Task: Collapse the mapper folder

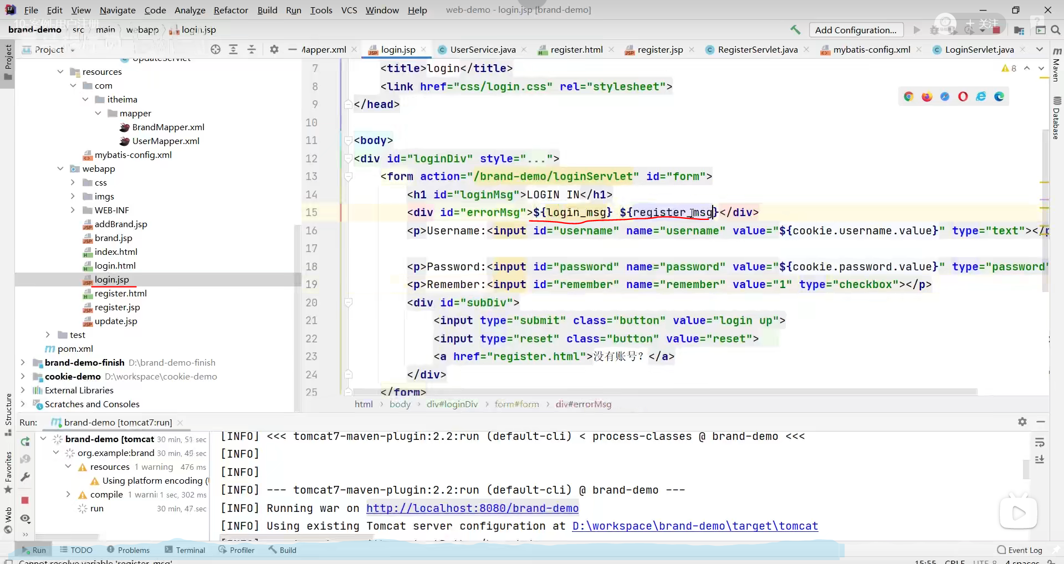Action: pyautogui.click(x=98, y=113)
